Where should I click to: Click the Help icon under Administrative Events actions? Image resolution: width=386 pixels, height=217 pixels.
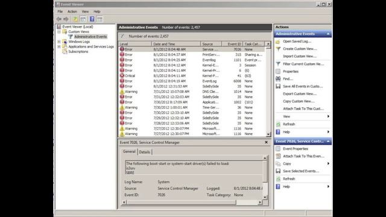point(278,132)
